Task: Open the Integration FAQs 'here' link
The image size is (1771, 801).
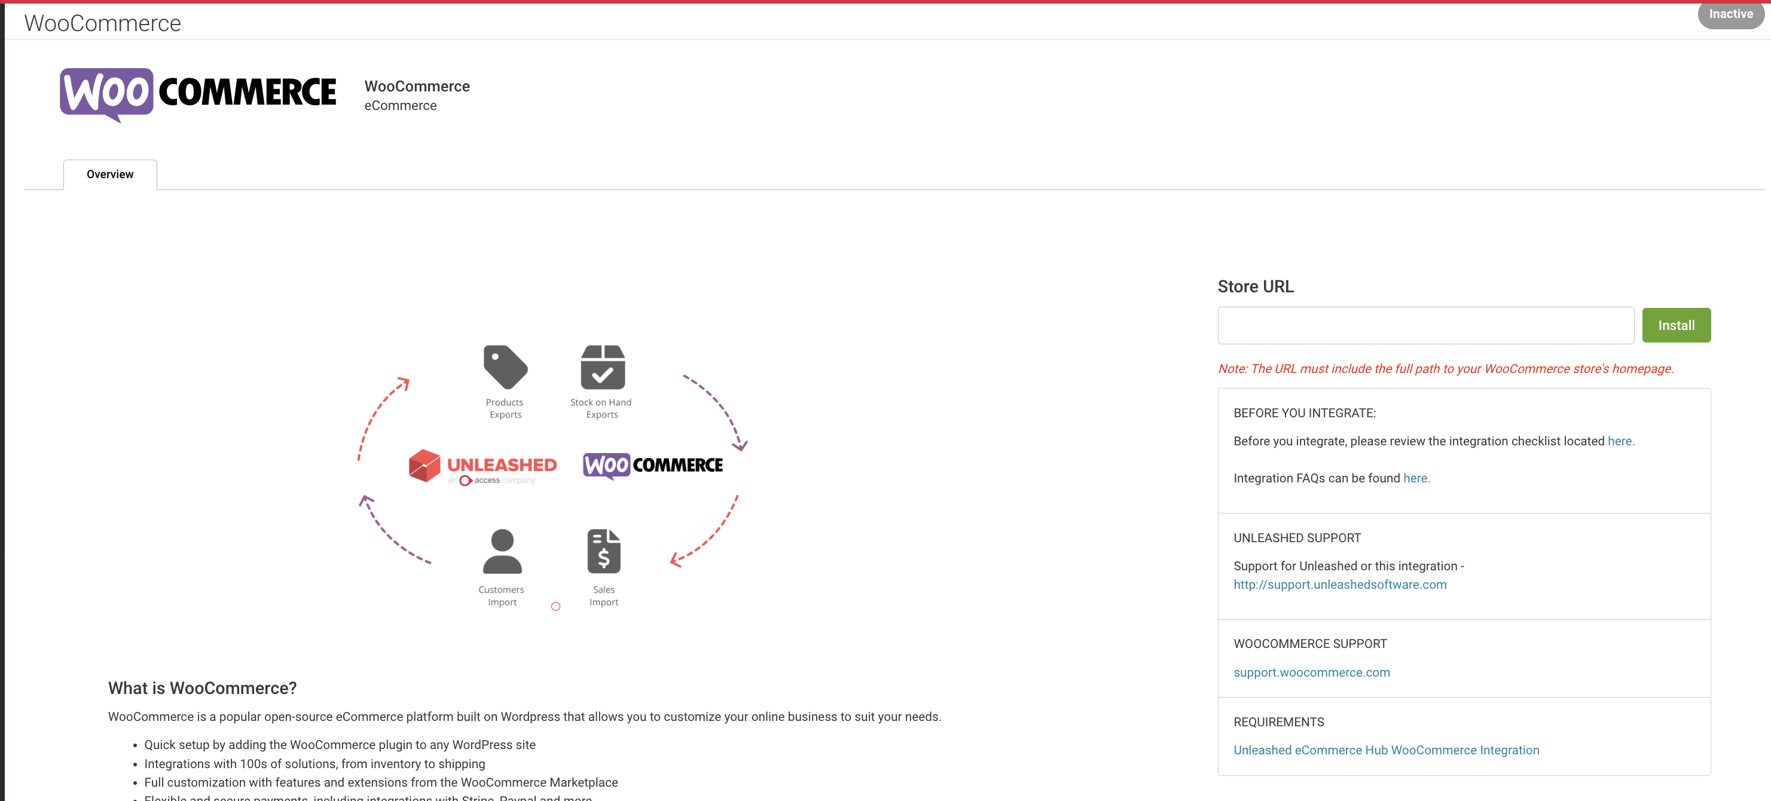Action: [1416, 479]
